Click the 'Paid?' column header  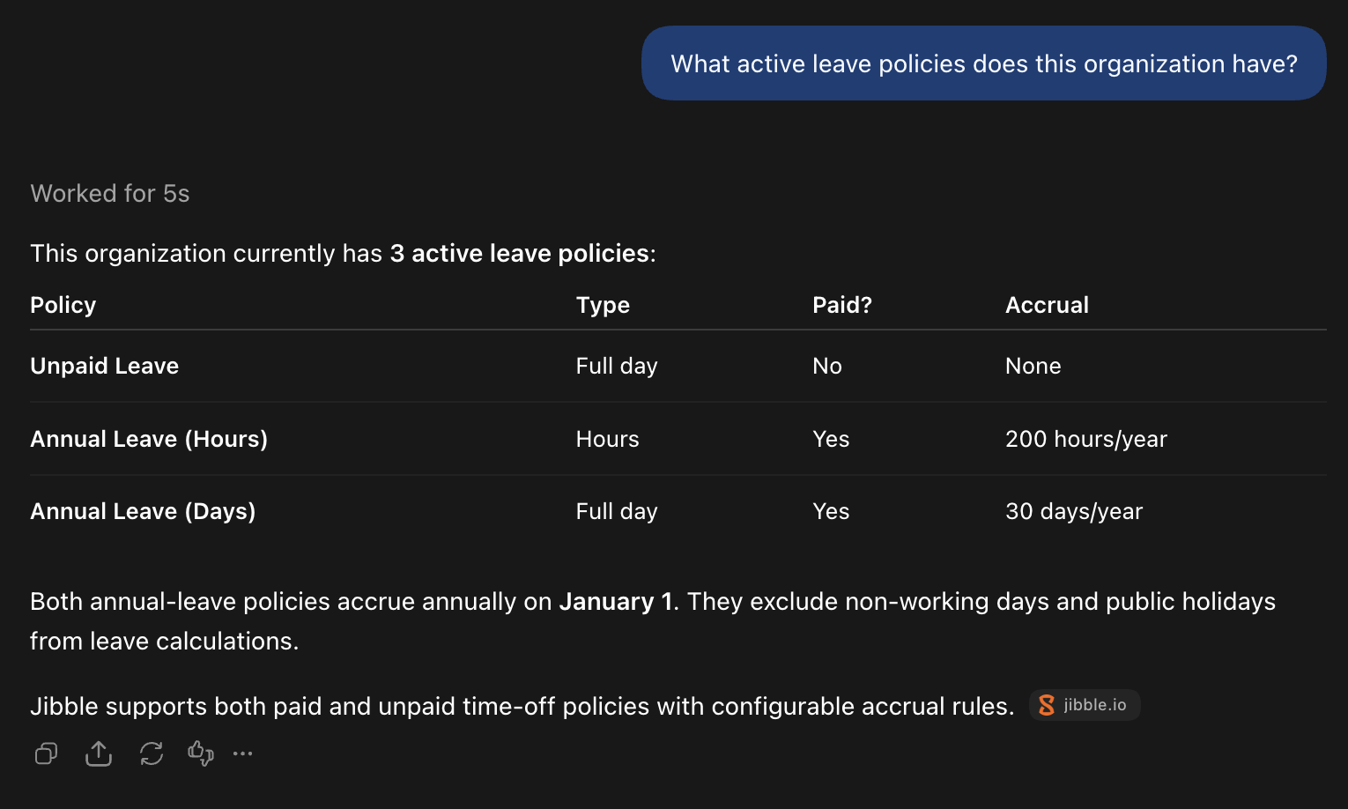[842, 305]
